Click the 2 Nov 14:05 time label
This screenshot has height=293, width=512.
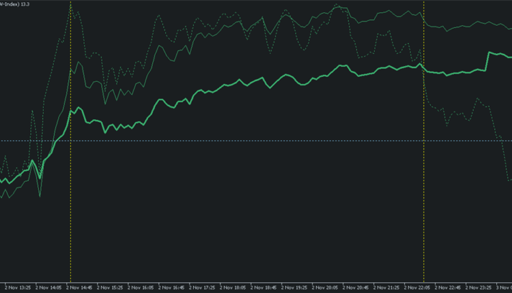coord(48,288)
